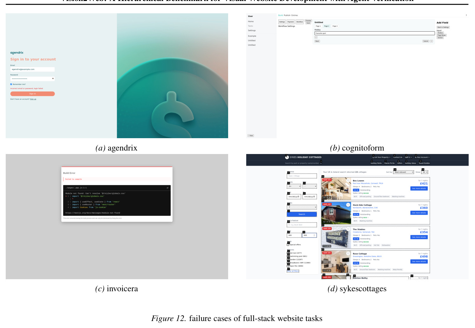Open the Publish tab in cognitoform
The height and width of the screenshot is (328, 475).
pyautogui.click(x=287, y=15)
